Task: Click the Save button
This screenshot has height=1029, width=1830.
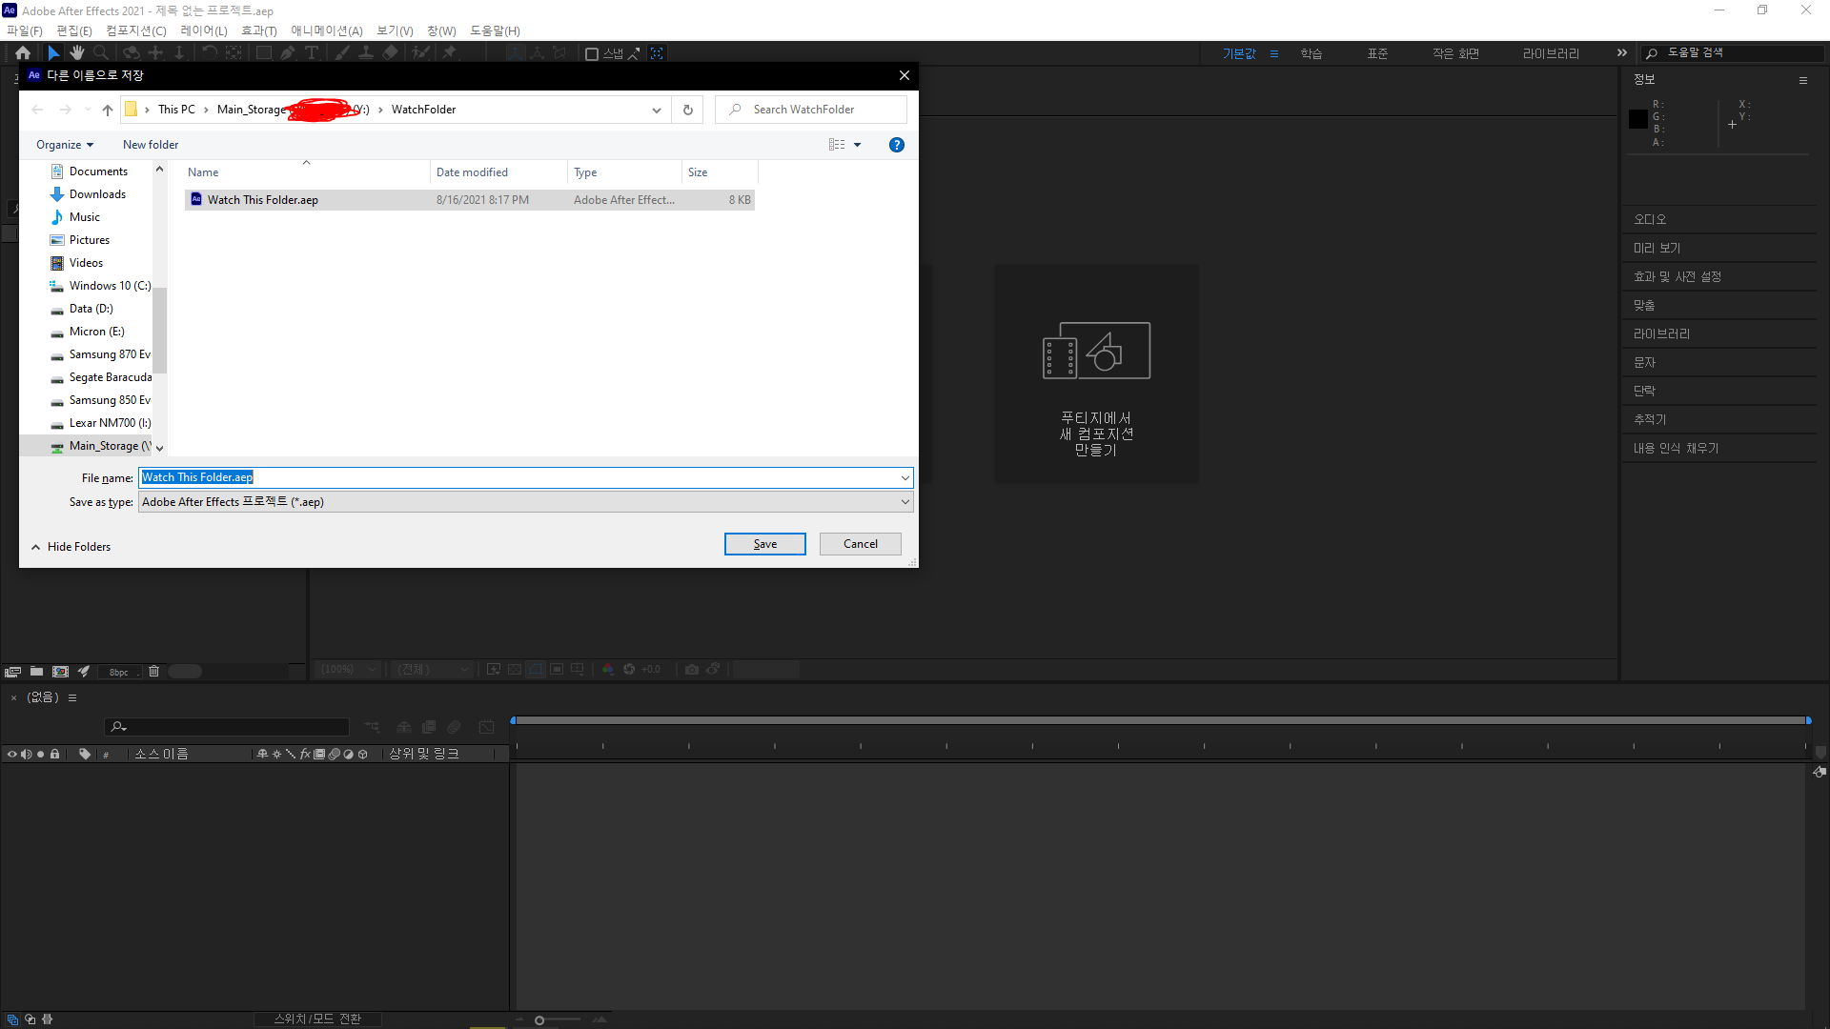Action: pos(764,544)
